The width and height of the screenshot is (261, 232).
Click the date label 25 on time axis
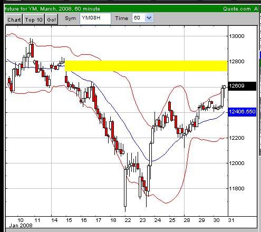click(172, 220)
